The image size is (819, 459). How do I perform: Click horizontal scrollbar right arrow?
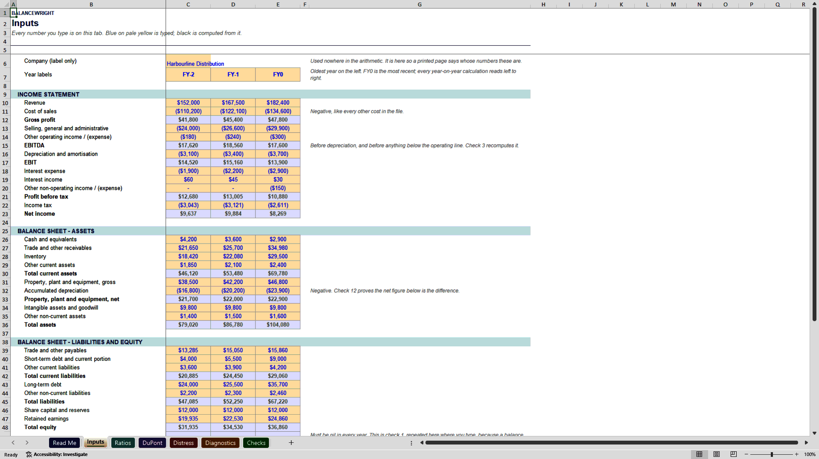pyautogui.click(x=806, y=443)
